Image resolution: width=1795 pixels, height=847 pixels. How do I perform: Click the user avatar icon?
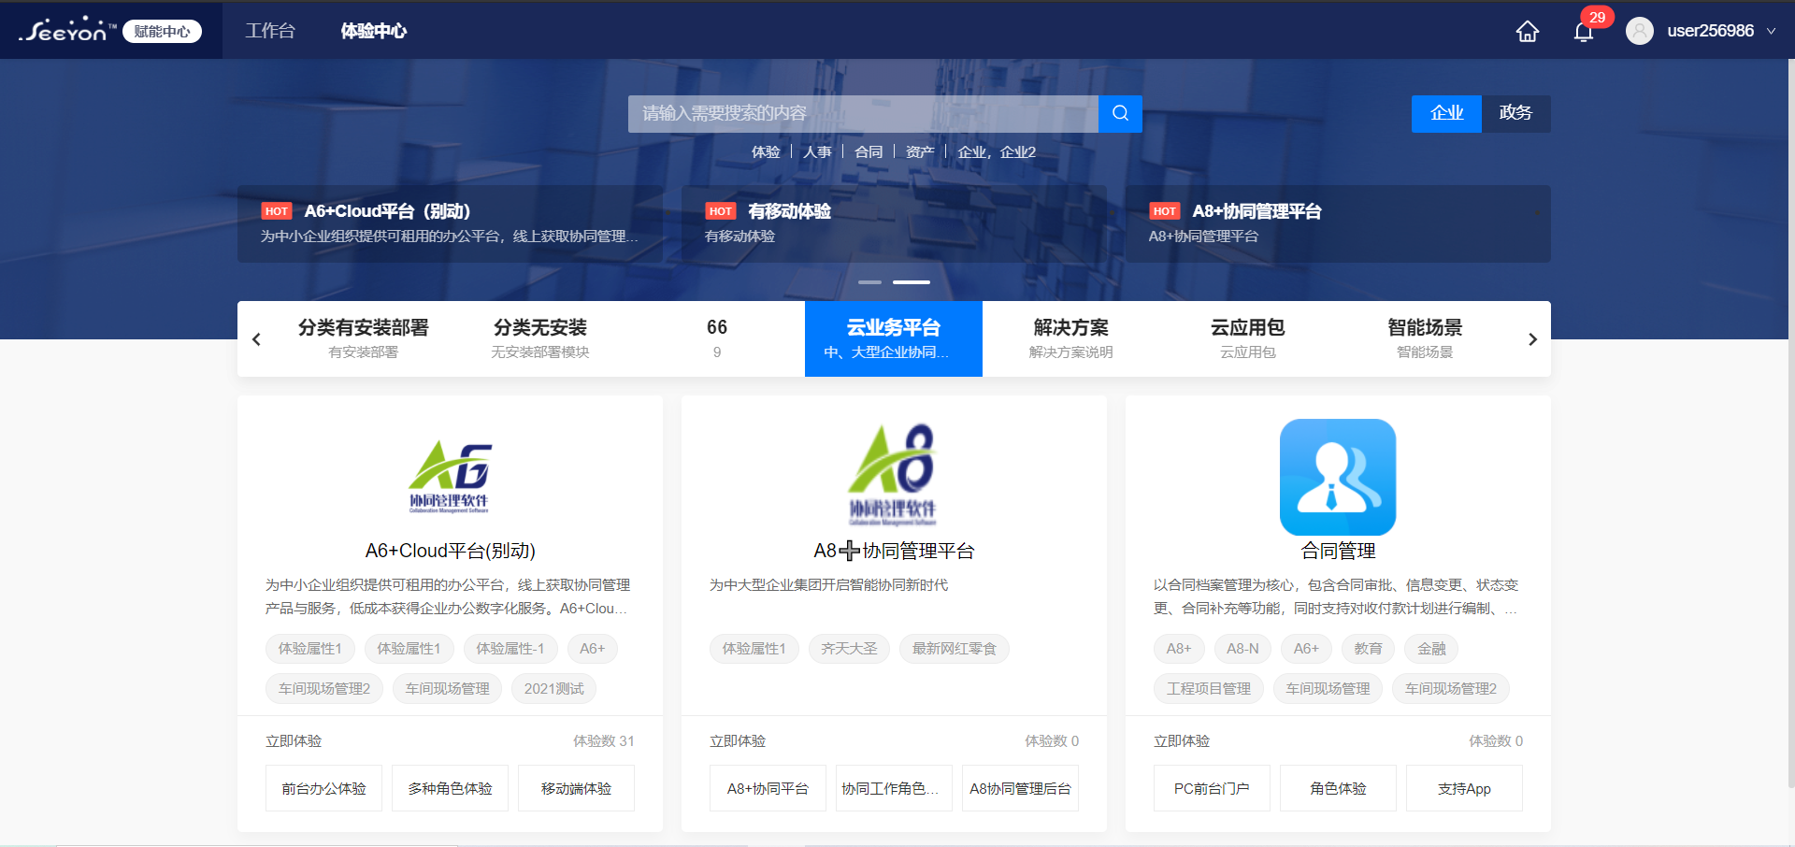click(1640, 31)
